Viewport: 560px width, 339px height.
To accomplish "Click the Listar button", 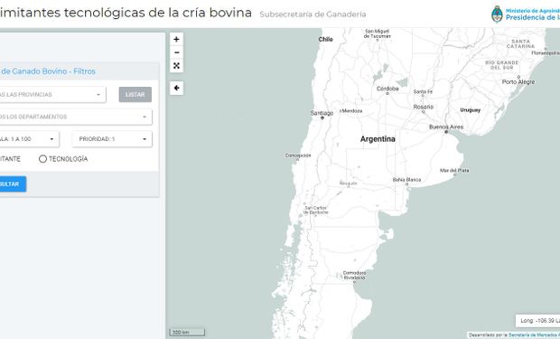I will 135,94.
